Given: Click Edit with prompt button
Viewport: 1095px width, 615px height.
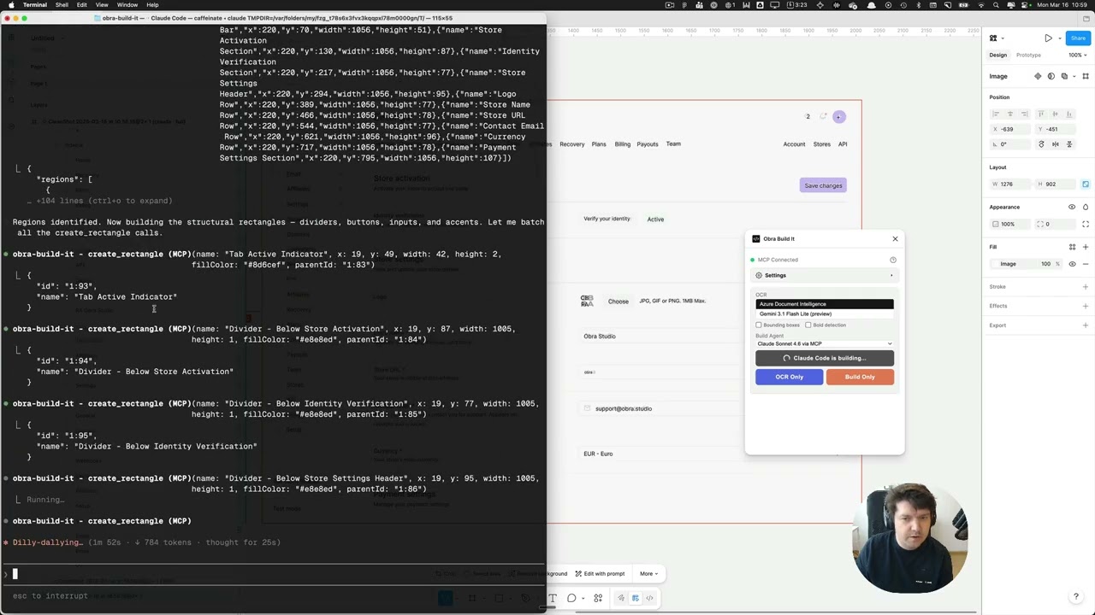Looking at the screenshot, I should pos(599,574).
